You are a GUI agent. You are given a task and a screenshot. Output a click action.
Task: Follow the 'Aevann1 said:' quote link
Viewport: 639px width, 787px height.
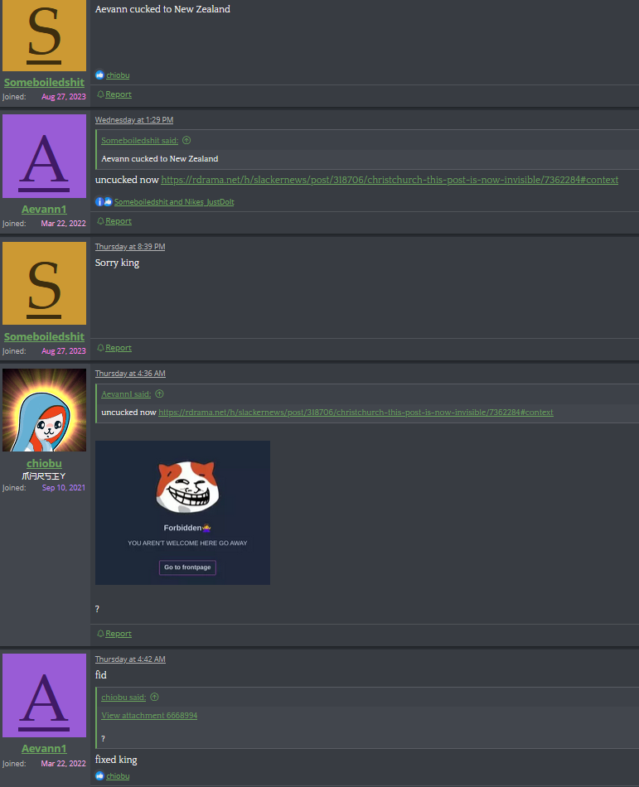(x=126, y=394)
